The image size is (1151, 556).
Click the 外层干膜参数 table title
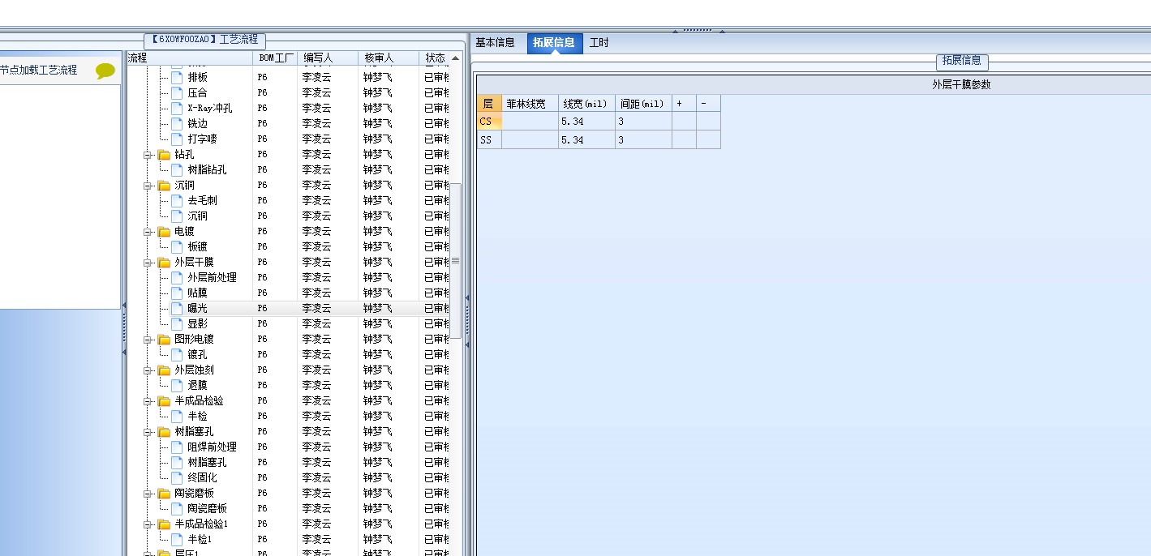coord(961,84)
